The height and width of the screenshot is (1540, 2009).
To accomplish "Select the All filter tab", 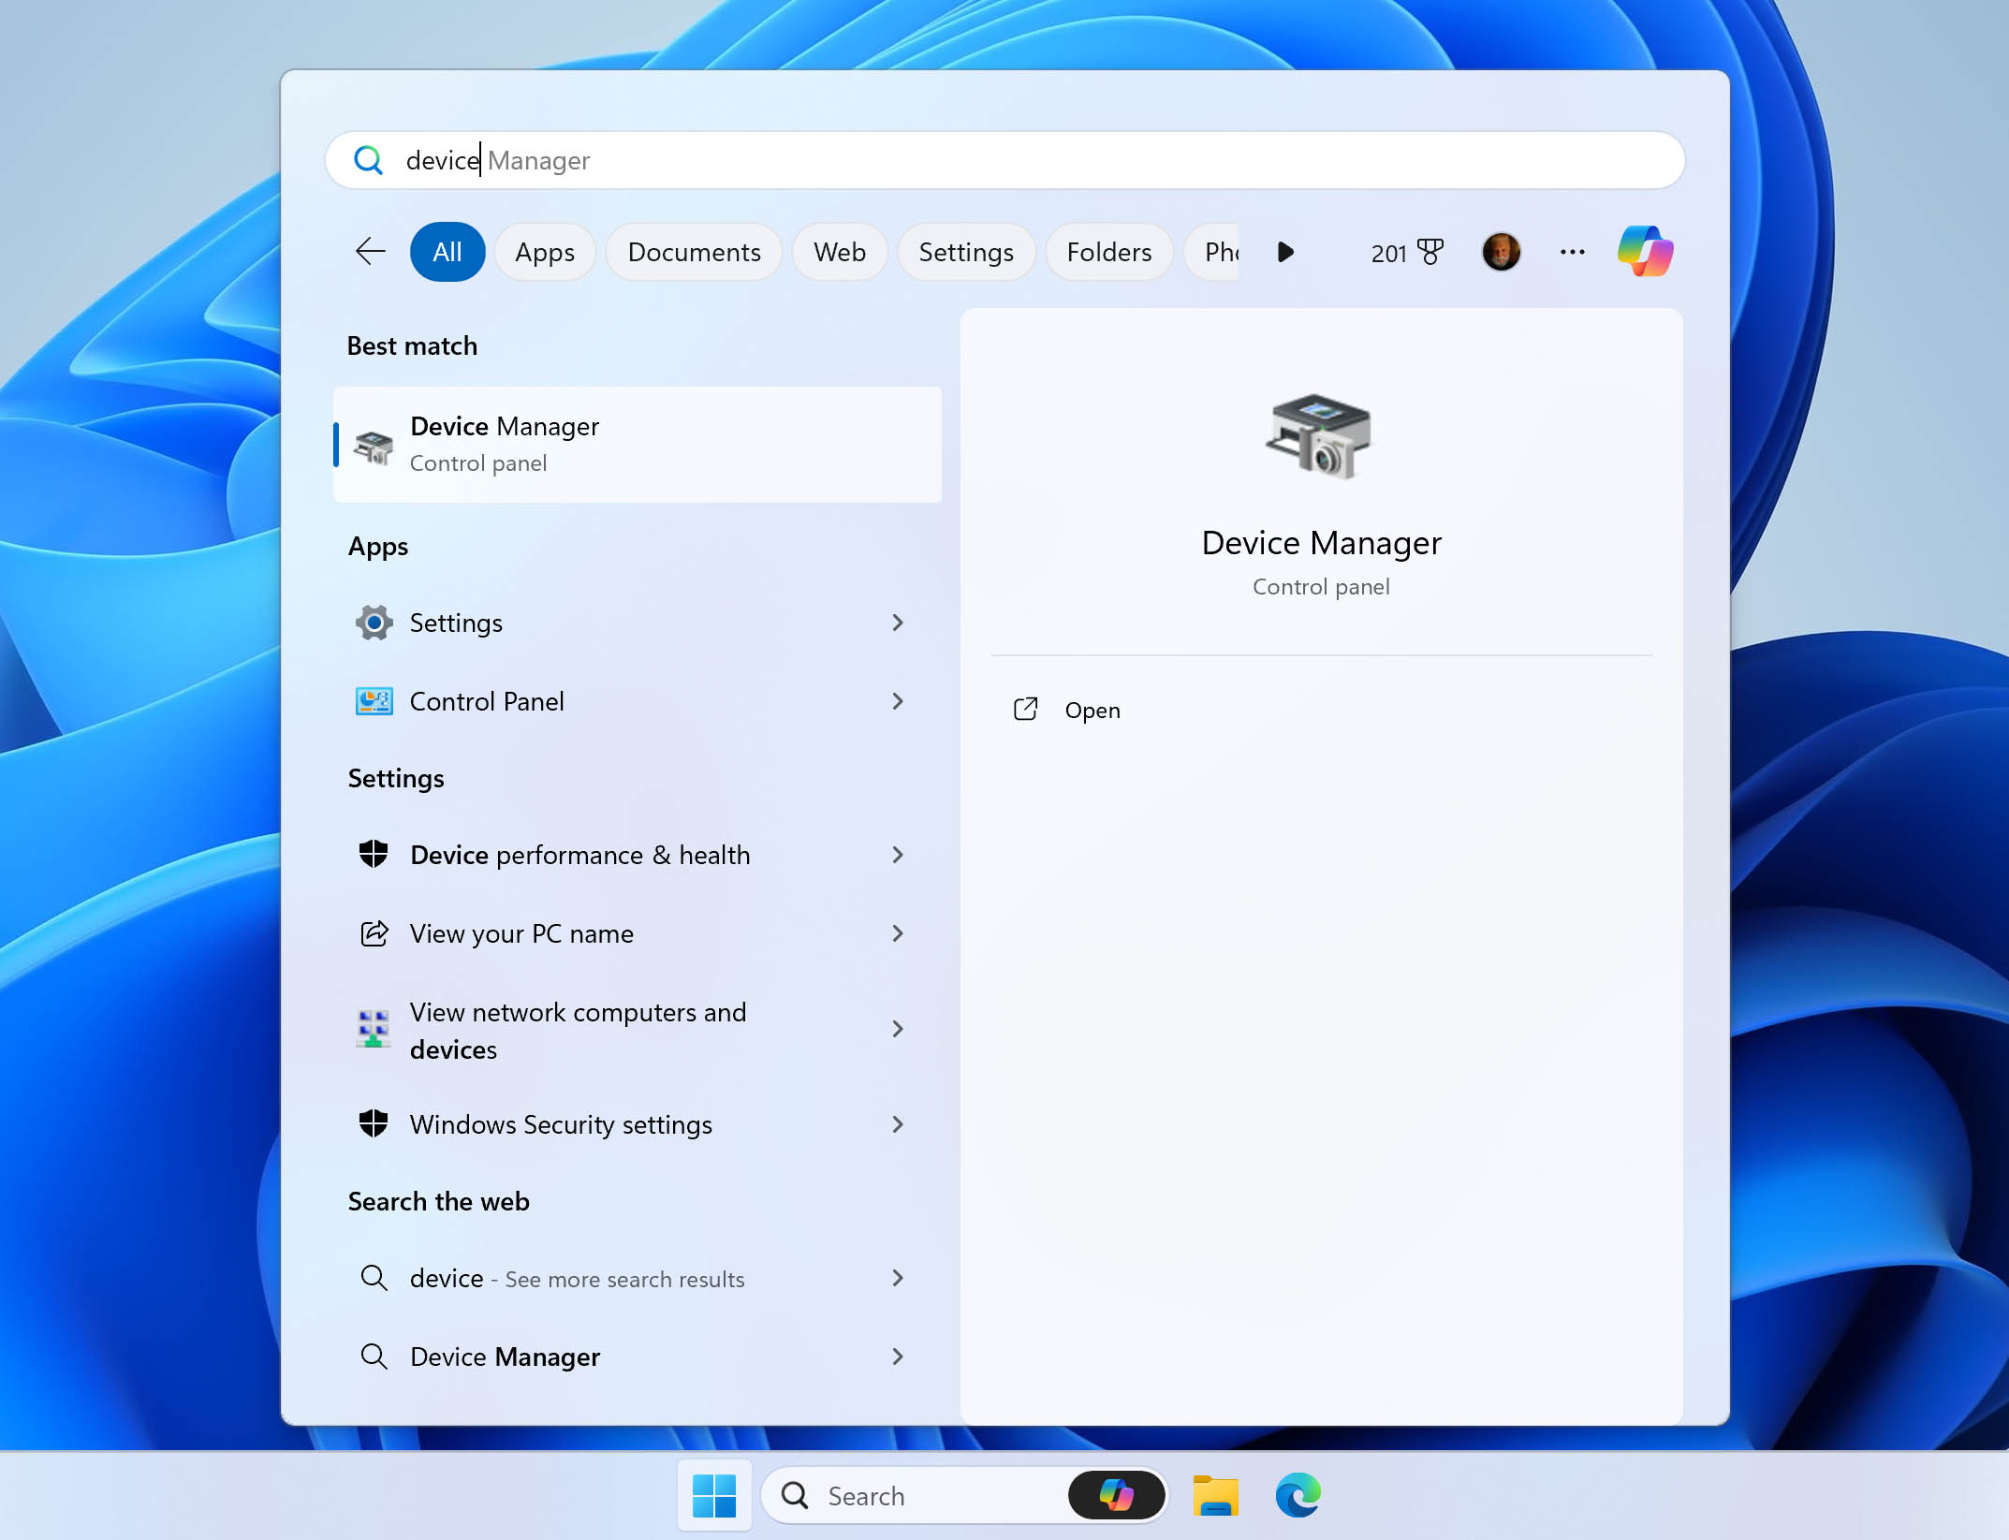I will coord(447,251).
